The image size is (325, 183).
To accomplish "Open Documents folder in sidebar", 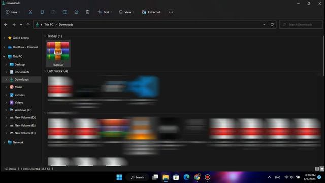I will [22, 72].
